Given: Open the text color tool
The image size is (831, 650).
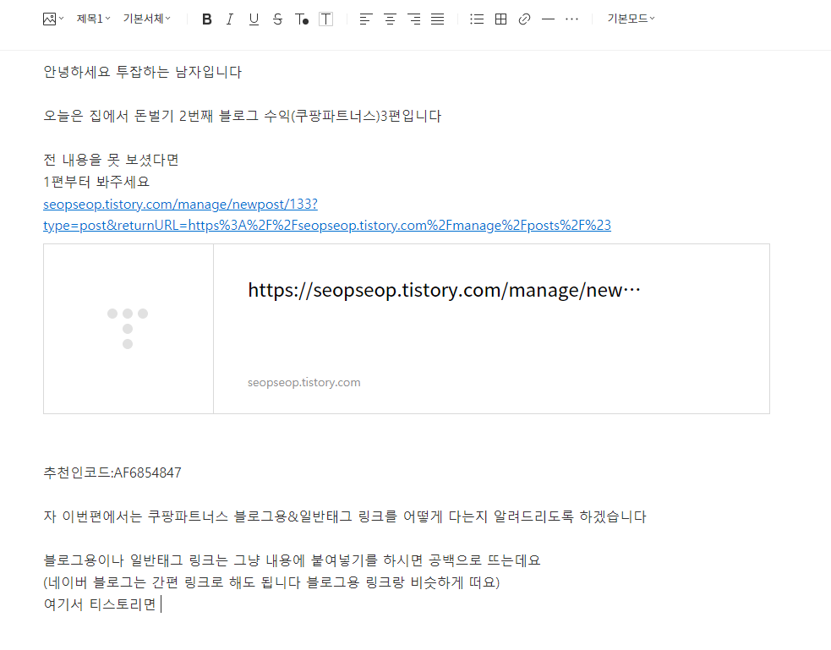Looking at the screenshot, I should click(x=302, y=19).
